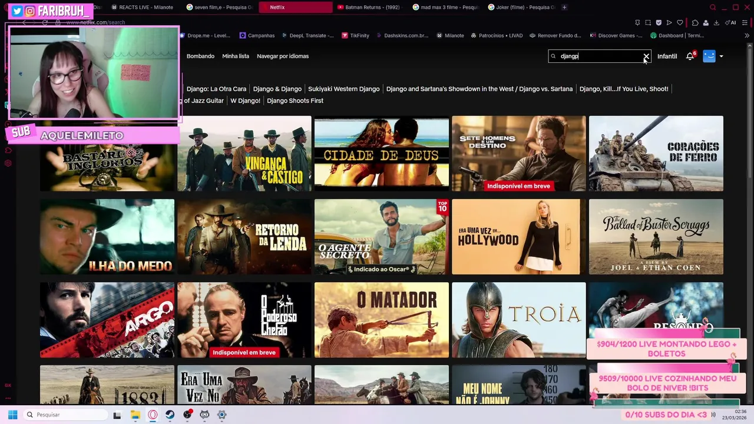Select suggestion 'Django, Kill...If You Live, Shoot!'
The width and height of the screenshot is (754, 424).
[624, 89]
